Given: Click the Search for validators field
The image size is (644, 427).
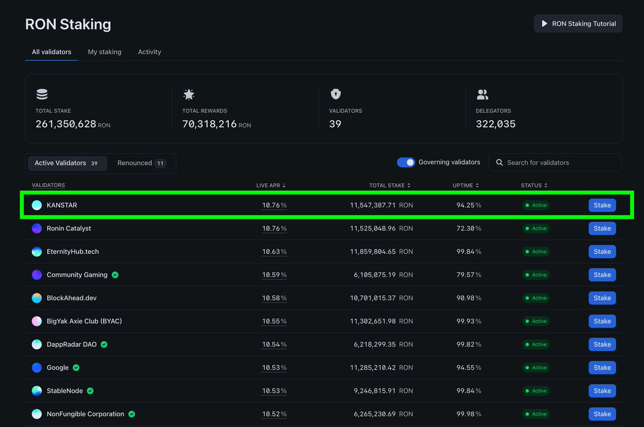Looking at the screenshot, I should tap(555, 162).
